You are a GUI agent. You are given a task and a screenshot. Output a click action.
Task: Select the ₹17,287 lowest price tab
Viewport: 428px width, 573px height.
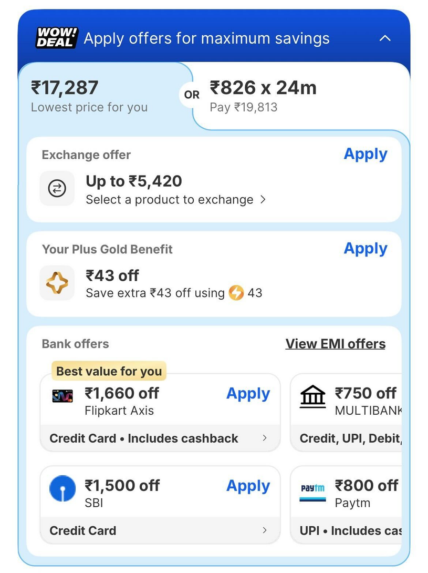tap(105, 97)
